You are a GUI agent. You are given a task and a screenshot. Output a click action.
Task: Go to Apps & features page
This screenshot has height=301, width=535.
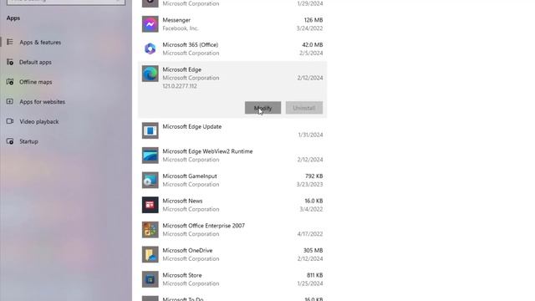pos(40,43)
